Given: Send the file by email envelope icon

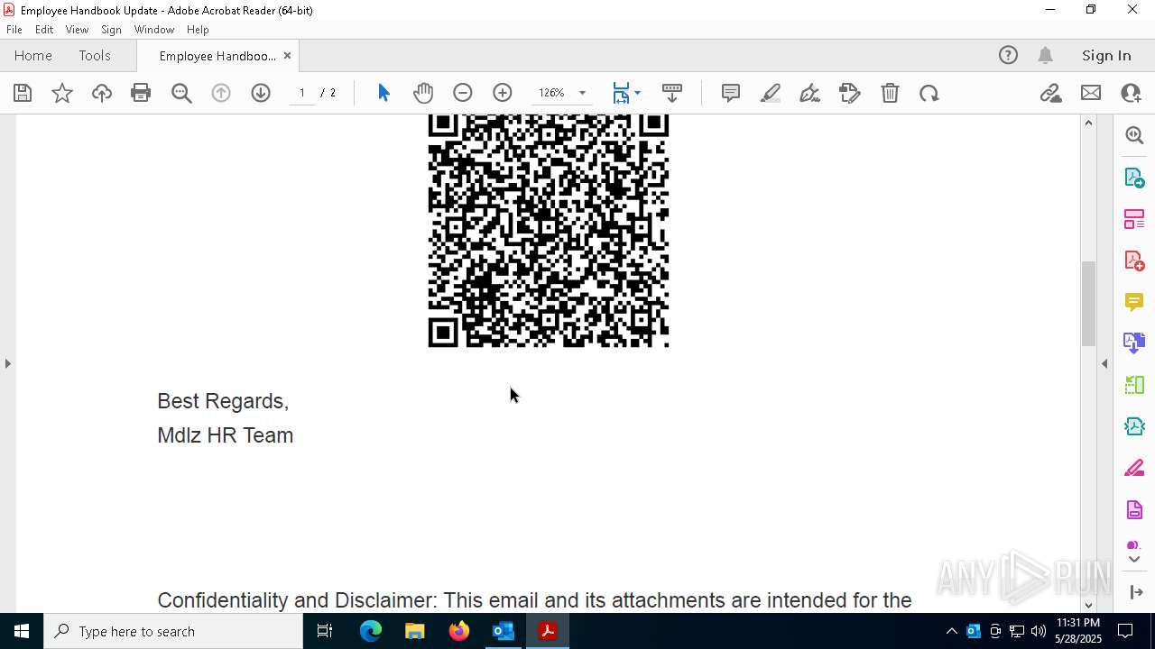Looking at the screenshot, I should pyautogui.click(x=1091, y=93).
